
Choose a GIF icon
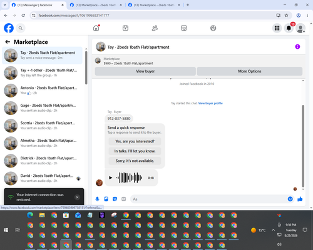(x=124, y=199)
